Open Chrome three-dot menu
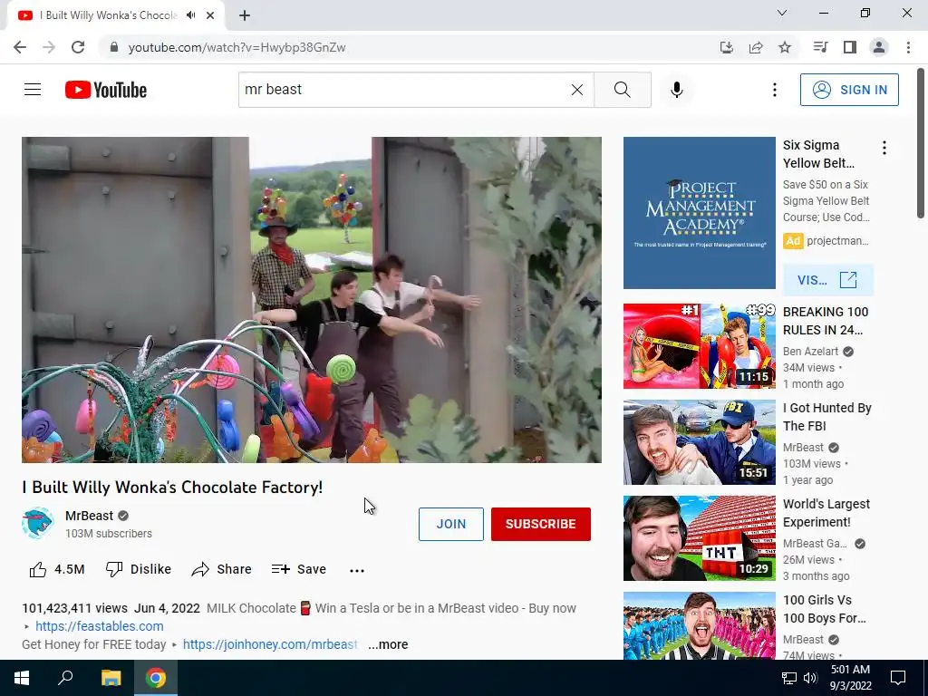The image size is (928, 696). [x=908, y=47]
